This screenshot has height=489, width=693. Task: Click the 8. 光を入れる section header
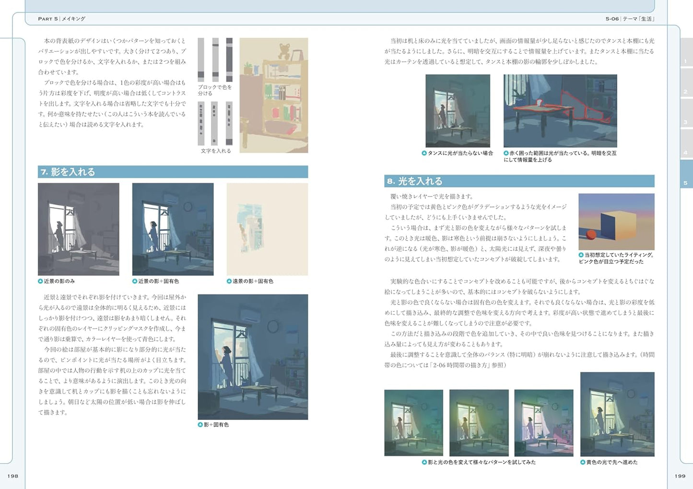(519, 181)
